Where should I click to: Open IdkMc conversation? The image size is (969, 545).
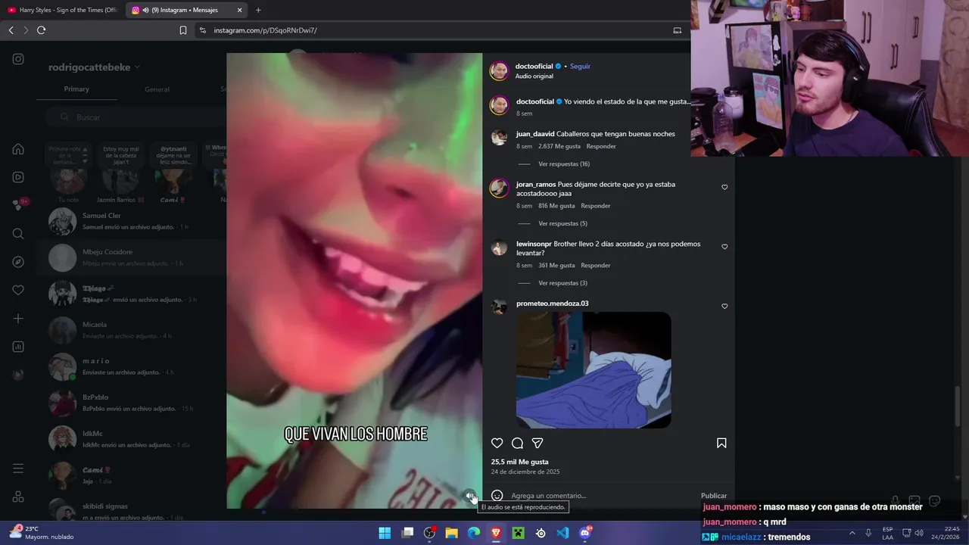pyautogui.click(x=132, y=439)
